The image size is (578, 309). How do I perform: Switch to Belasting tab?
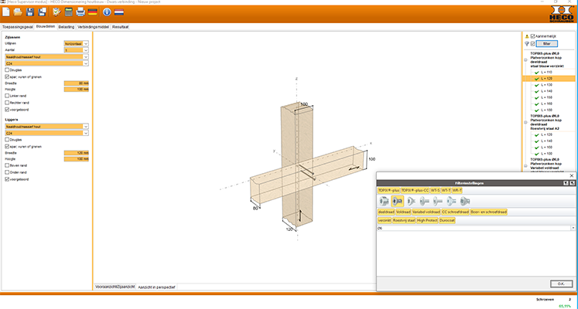(x=67, y=27)
